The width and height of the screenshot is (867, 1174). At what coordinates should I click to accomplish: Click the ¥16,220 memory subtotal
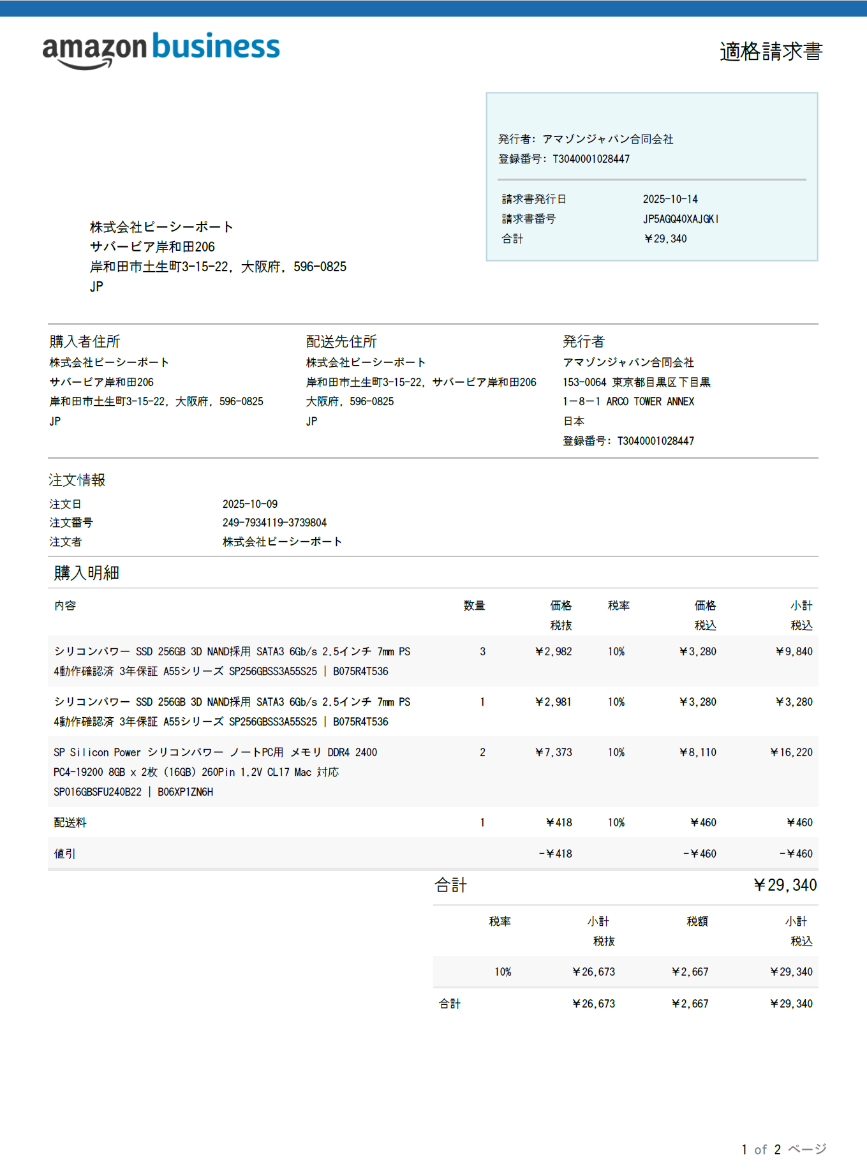(791, 752)
